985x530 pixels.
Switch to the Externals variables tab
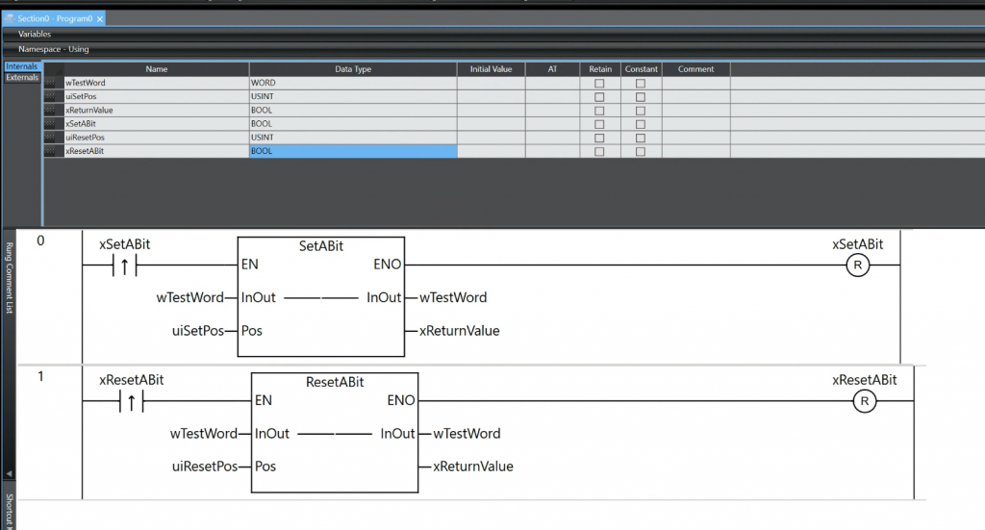(22, 78)
